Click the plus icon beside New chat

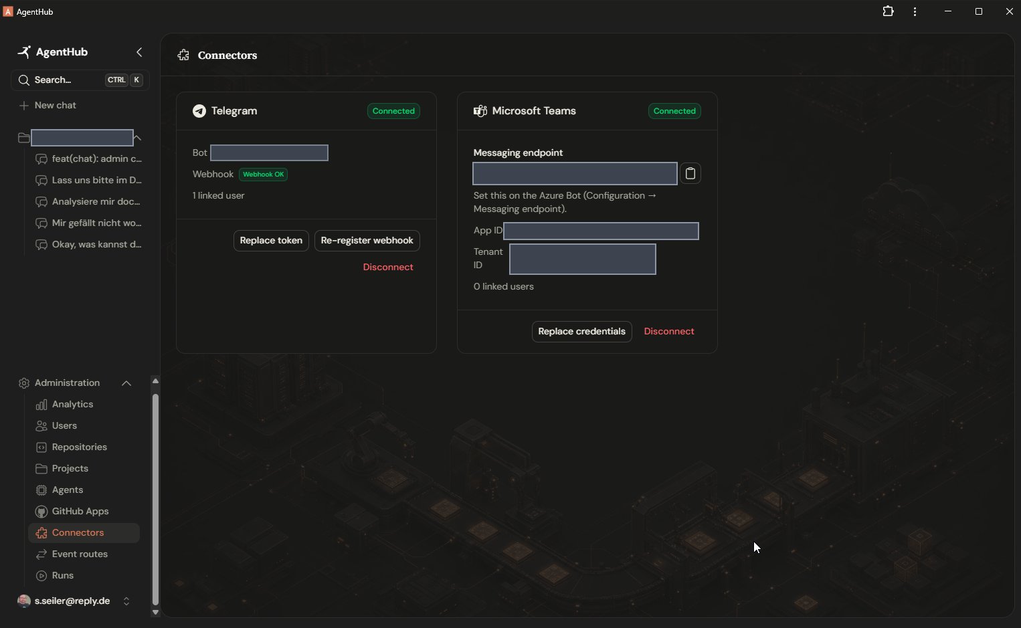tap(24, 106)
